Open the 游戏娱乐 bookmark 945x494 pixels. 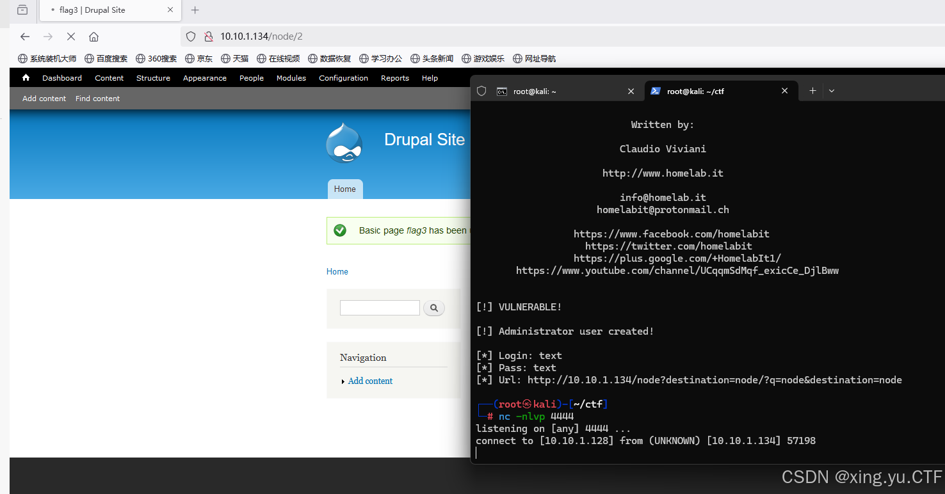[483, 58]
